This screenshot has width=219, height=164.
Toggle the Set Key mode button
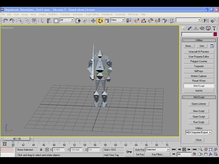(140, 154)
